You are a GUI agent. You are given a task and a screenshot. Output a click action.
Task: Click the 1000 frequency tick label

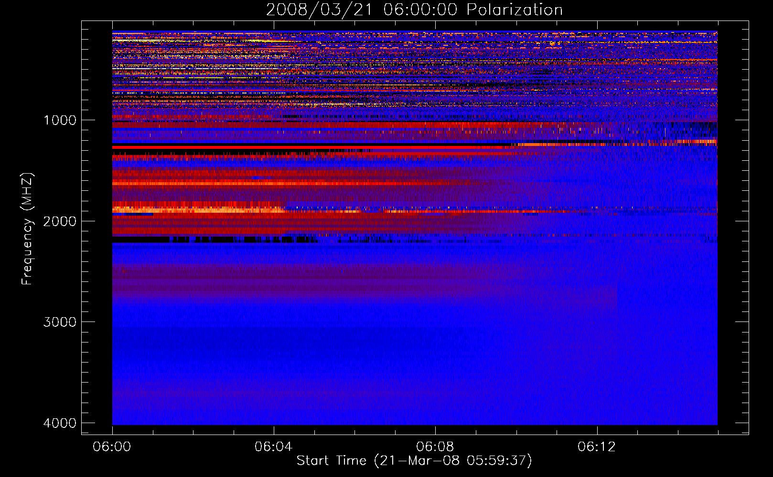[60, 120]
